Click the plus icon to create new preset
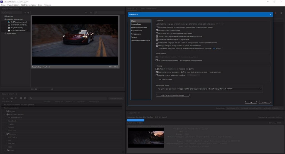285x154 pixels. [x=3, y=98]
